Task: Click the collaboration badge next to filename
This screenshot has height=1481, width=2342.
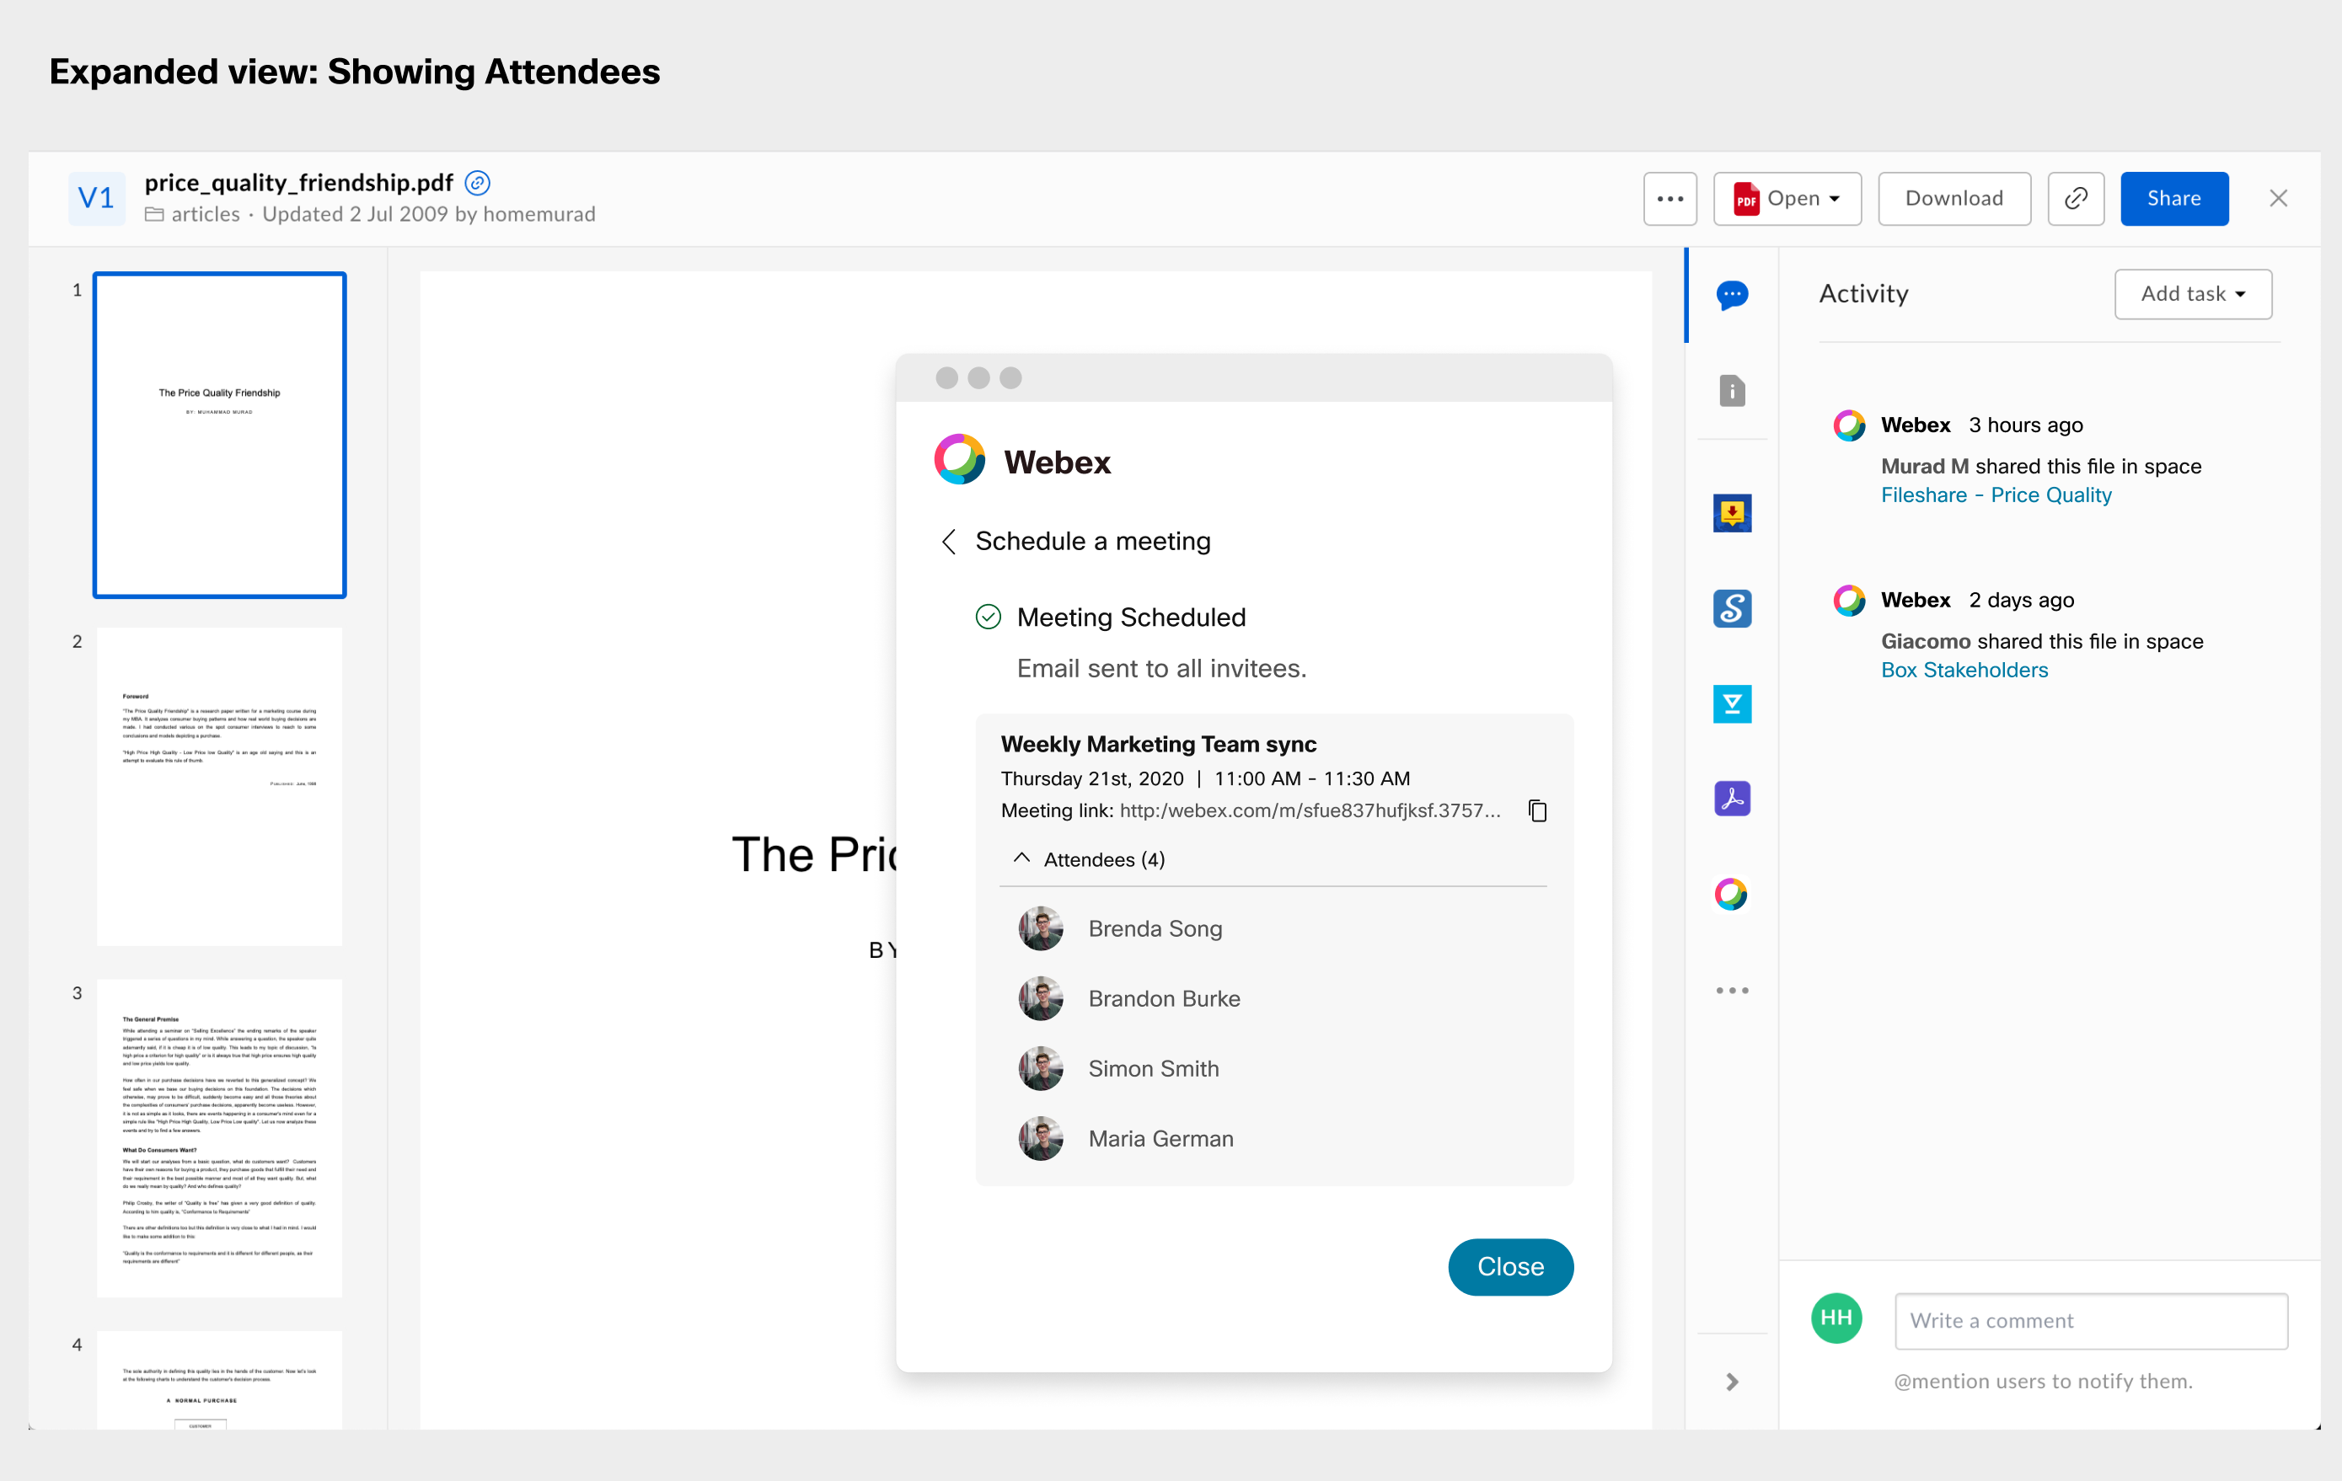Action: 478,183
